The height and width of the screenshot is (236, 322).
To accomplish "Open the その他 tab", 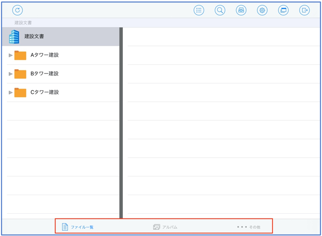I will [x=249, y=227].
